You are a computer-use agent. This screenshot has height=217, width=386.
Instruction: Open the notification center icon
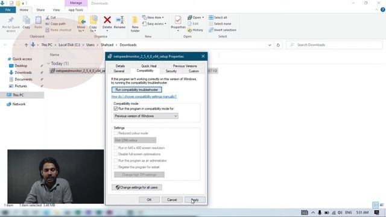pyautogui.click(x=376, y=212)
